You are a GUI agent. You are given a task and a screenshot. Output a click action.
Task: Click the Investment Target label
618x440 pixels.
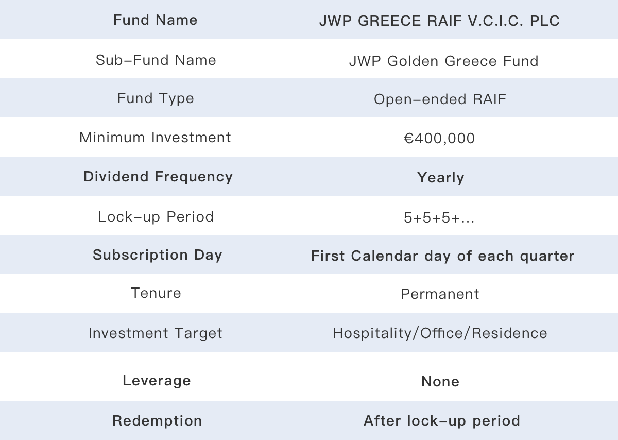(156, 333)
